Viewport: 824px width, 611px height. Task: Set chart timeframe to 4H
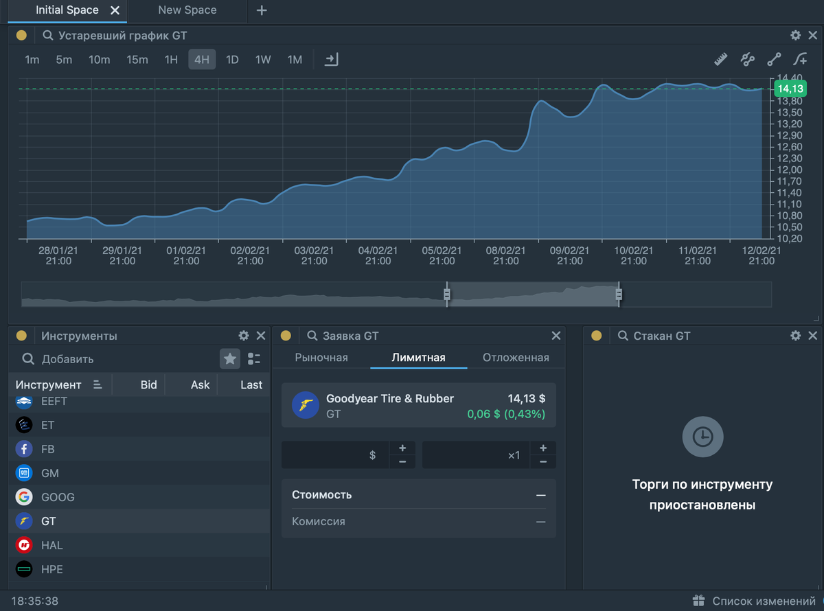pyautogui.click(x=202, y=60)
